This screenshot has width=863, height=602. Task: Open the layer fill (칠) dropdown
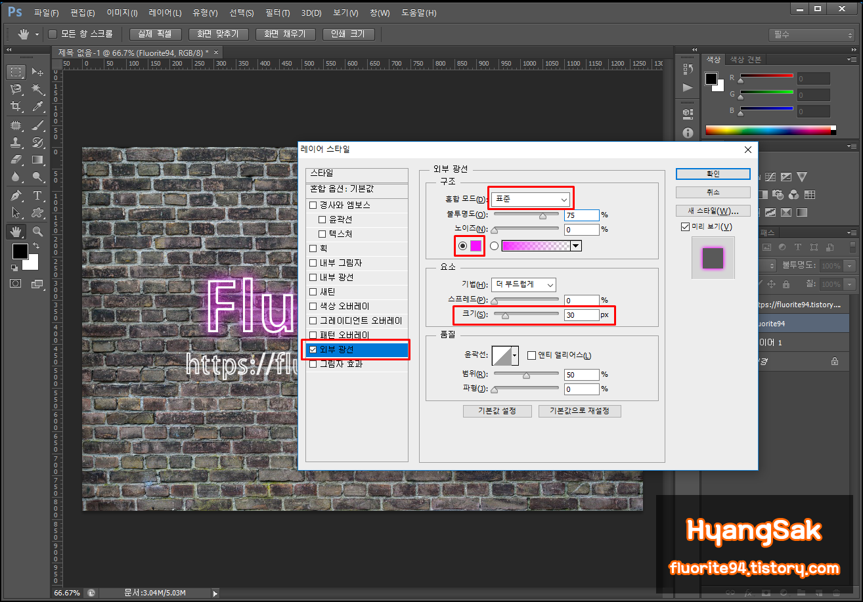849,284
